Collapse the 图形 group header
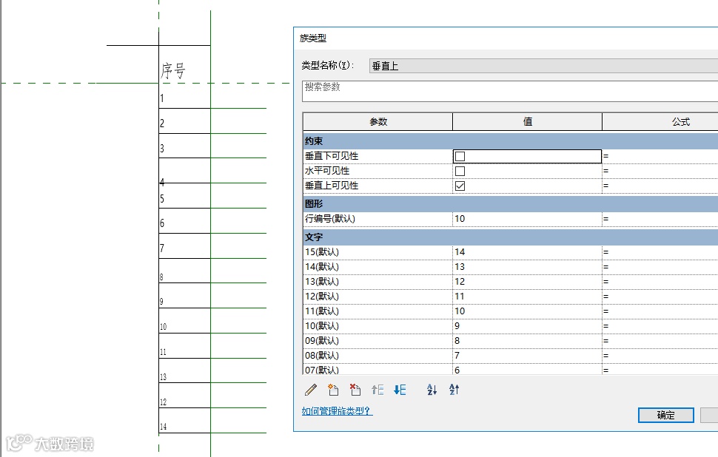The height and width of the screenshot is (457, 718). 510,204
